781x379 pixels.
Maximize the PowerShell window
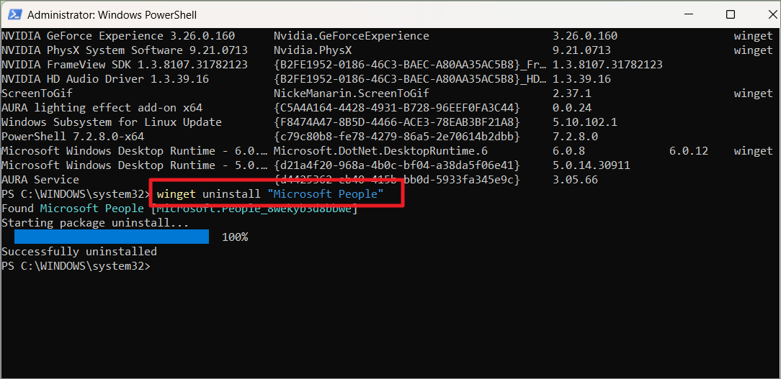[730, 14]
